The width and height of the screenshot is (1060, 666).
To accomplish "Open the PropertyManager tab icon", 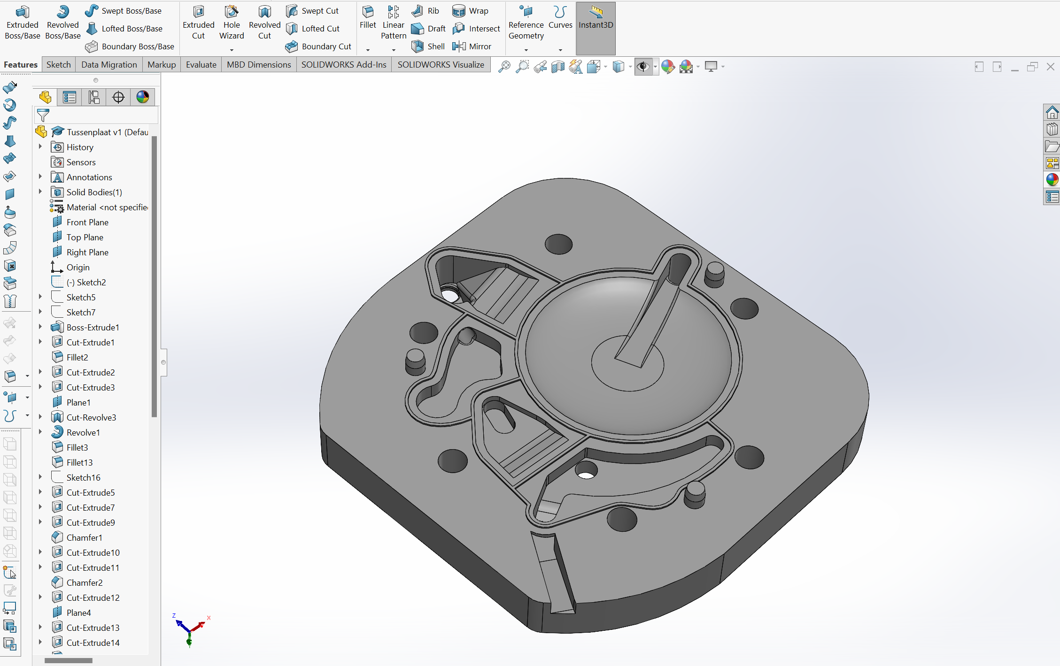I will pos(70,97).
